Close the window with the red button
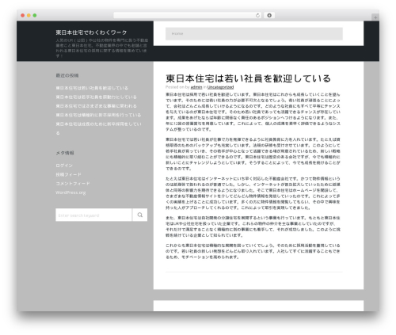396x335 pixels. pos(23,16)
